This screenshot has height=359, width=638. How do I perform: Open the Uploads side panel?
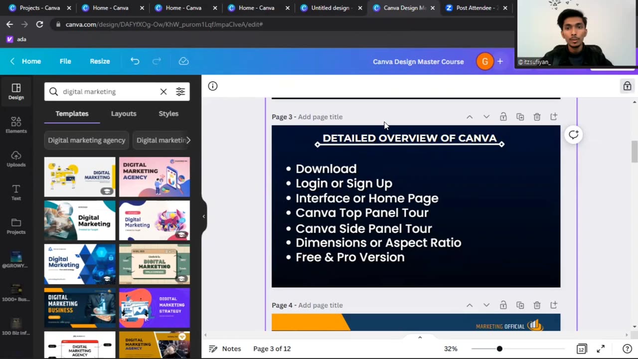16,159
